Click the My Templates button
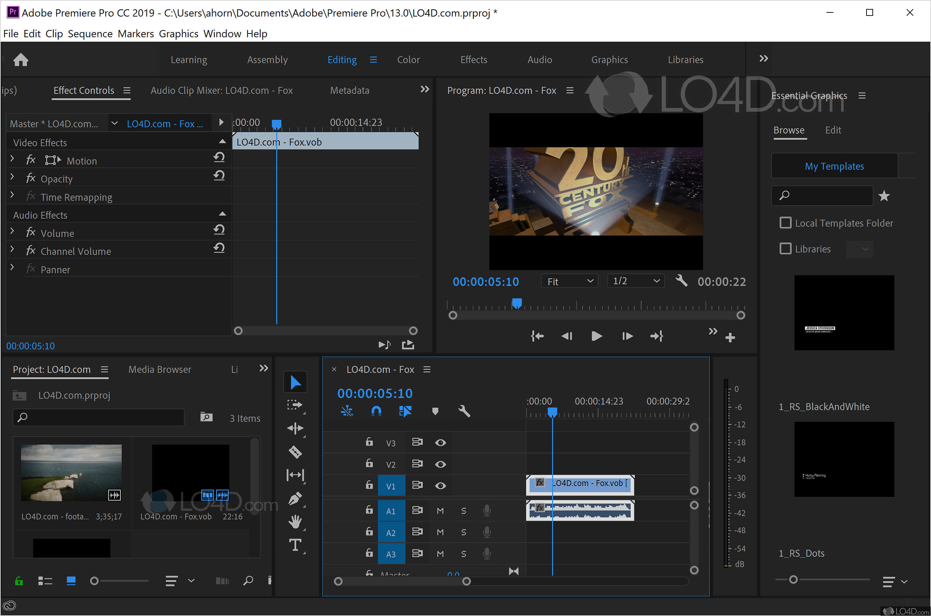Screen dimensions: 931x616 [835, 166]
